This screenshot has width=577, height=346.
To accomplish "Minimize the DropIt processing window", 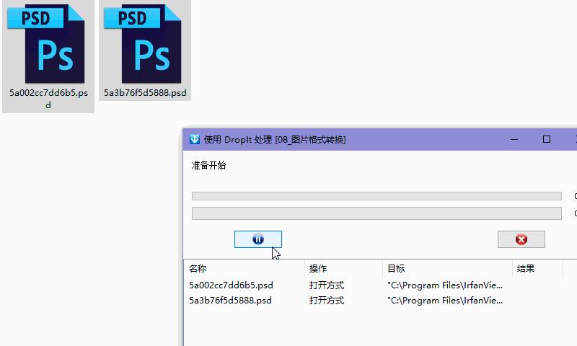I will point(514,139).
